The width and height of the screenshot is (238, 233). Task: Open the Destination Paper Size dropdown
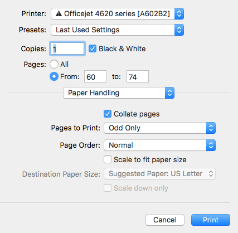click(x=160, y=174)
